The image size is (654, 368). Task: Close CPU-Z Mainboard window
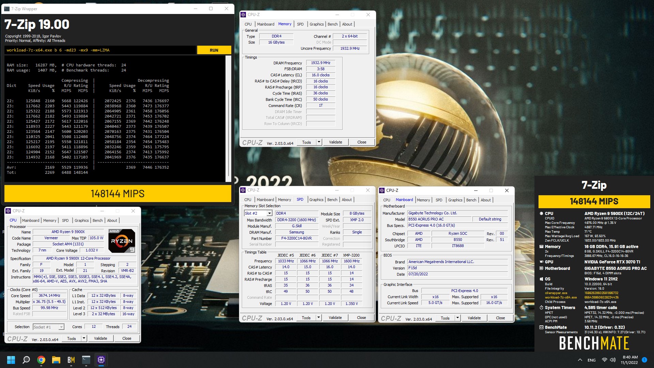(507, 190)
